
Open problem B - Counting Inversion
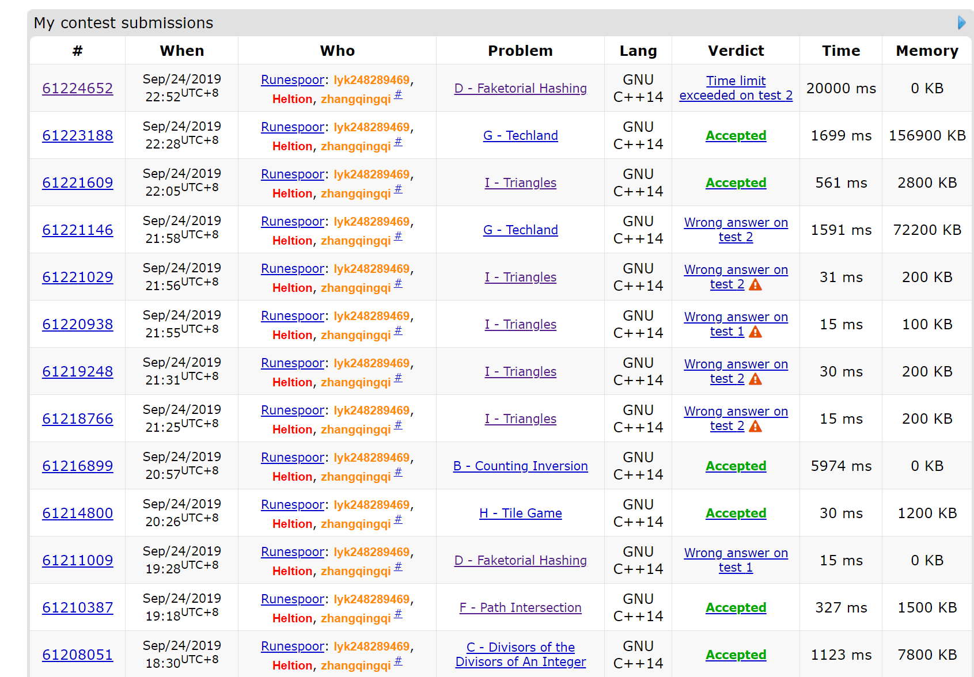click(x=520, y=466)
